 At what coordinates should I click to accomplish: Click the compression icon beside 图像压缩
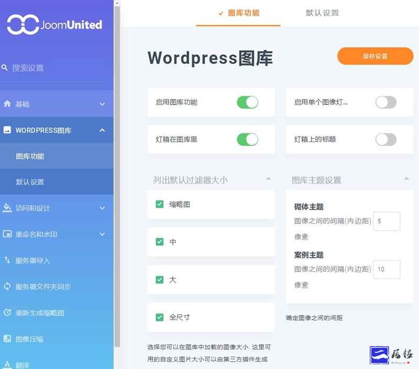(7, 339)
